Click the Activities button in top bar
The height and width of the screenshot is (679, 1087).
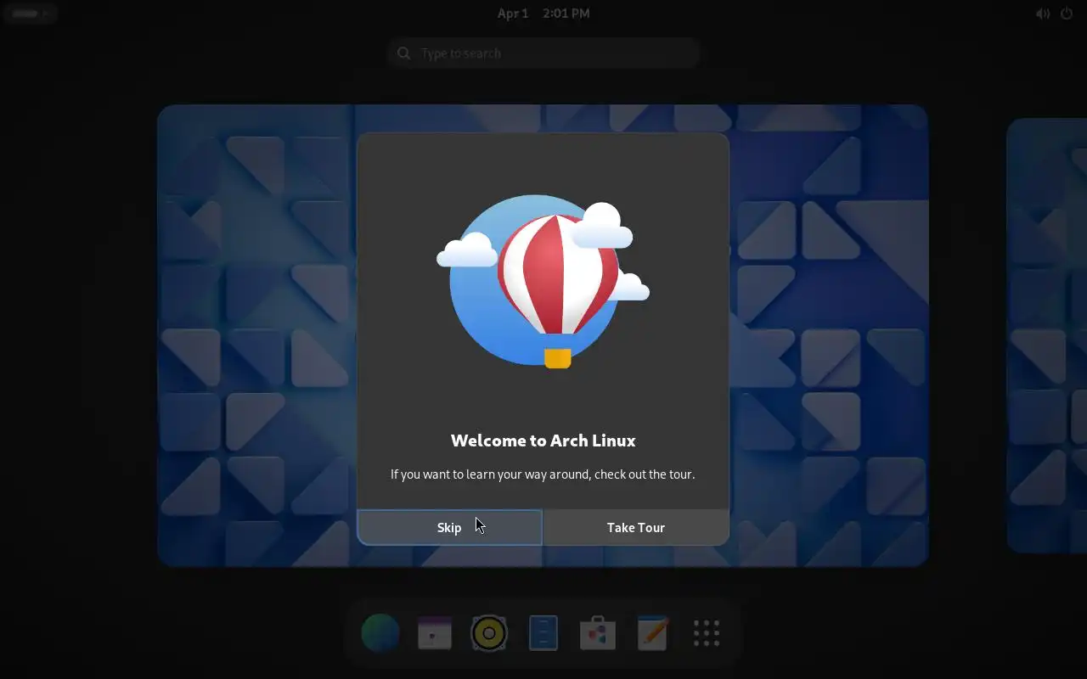(x=31, y=14)
